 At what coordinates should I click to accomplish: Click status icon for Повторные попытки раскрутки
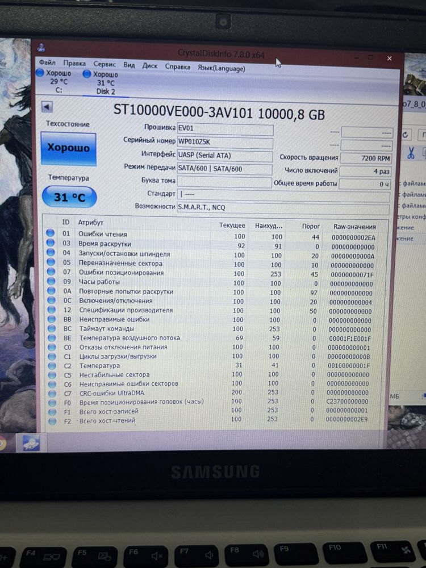point(52,290)
